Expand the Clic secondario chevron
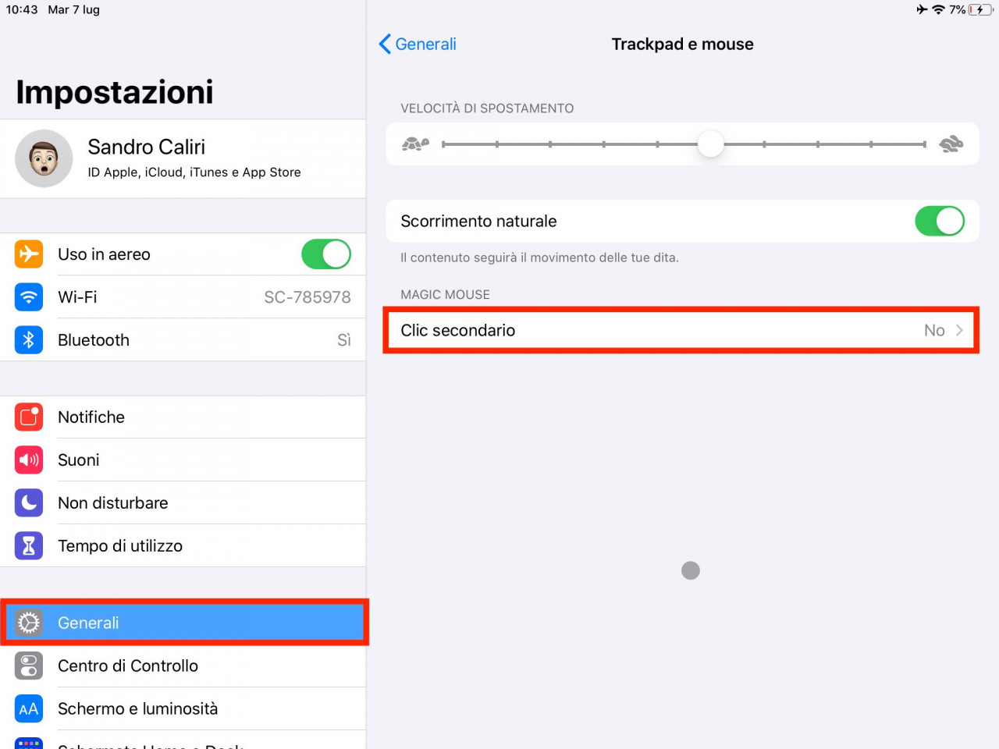The height and width of the screenshot is (749, 999). [x=959, y=330]
